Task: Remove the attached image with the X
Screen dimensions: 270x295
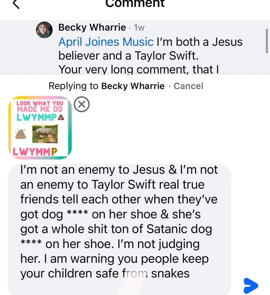Action: pos(82,105)
